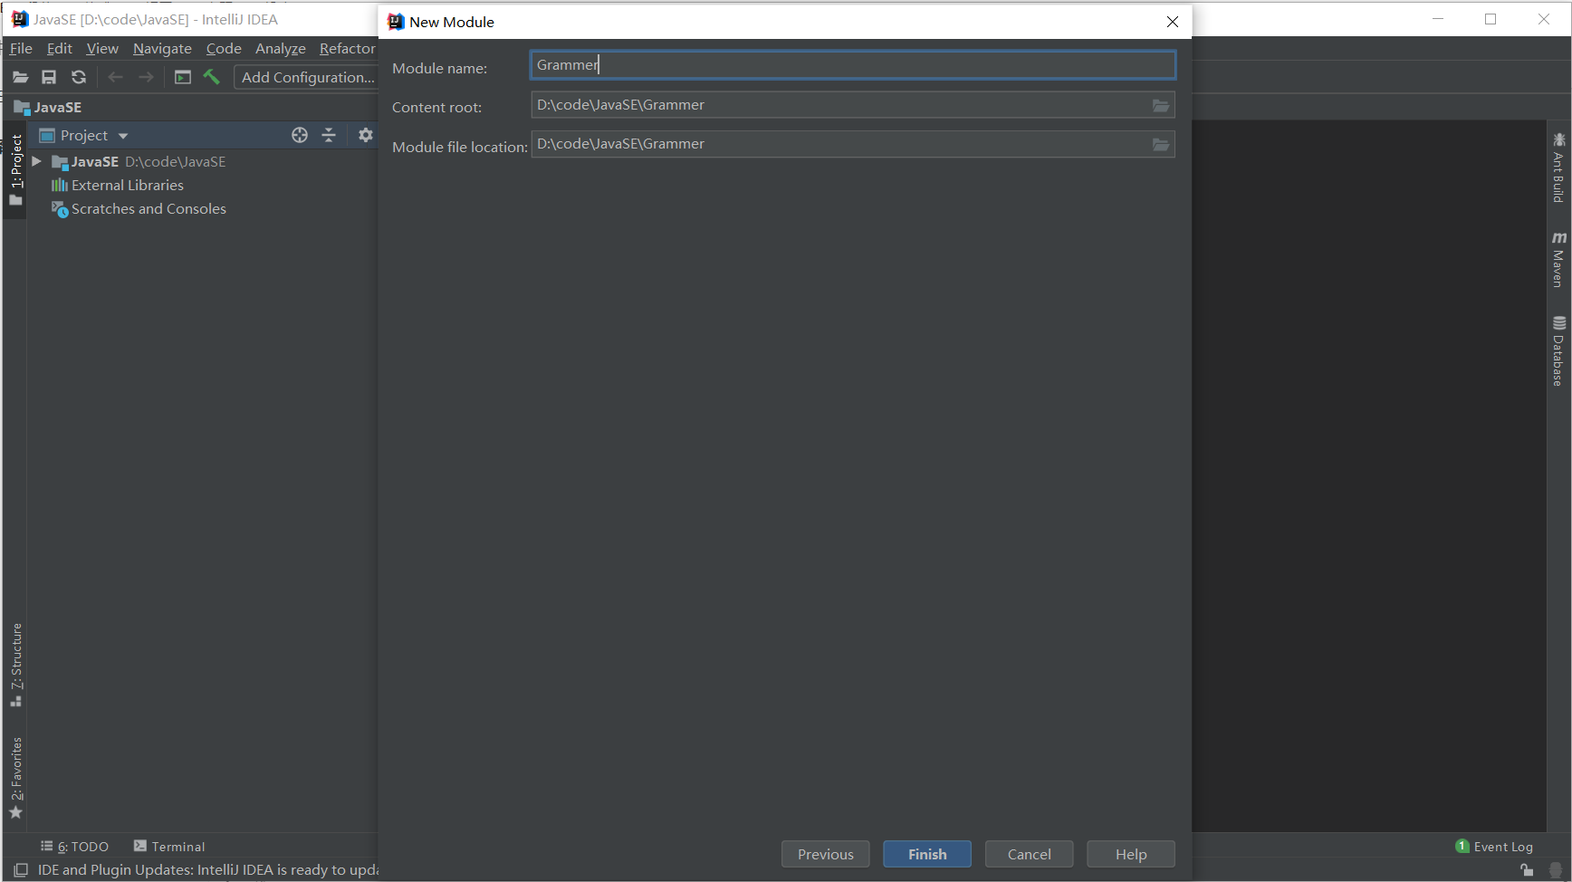The height and width of the screenshot is (882, 1572).
Task: Click the Forward navigation arrow
Action: click(146, 78)
